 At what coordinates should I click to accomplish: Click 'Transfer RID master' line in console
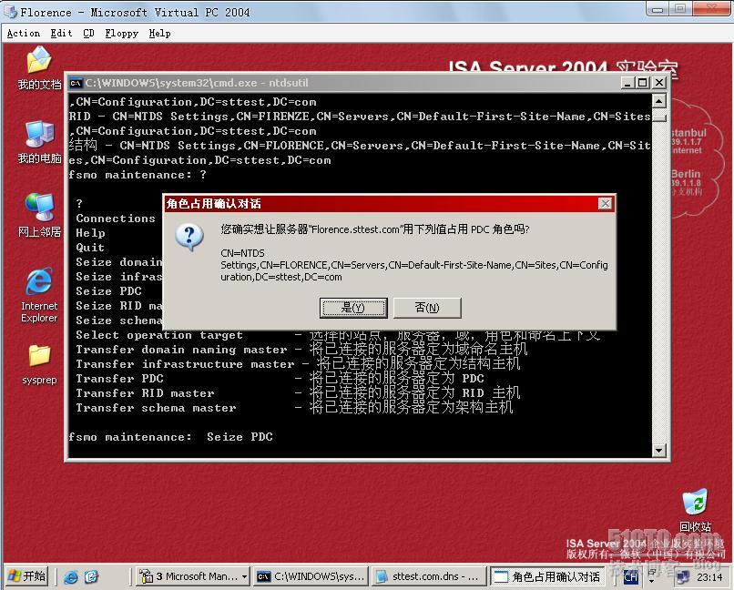tap(298, 393)
